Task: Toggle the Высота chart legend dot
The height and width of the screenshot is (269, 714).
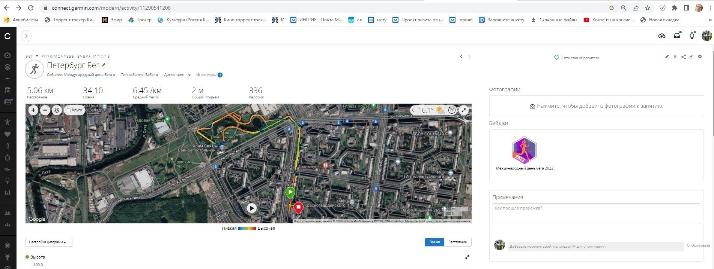Action: click(27, 257)
